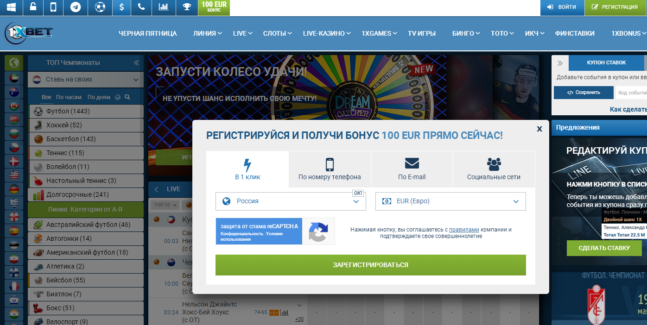Filter sports by По часам
Screen dimensions: 647x325
coord(69,97)
